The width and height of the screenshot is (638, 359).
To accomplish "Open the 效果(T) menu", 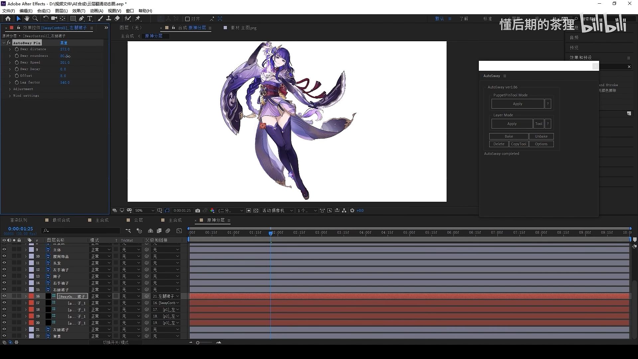I will click(79, 11).
